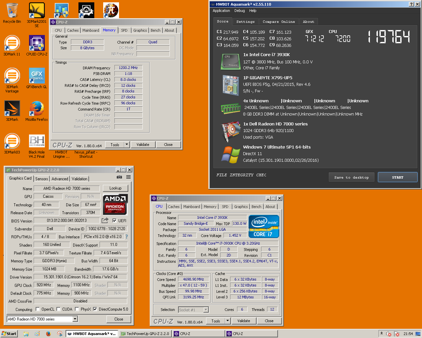Click the DRAM Frequency 1200.2 MHz field
The image size is (422, 338).
128,68
